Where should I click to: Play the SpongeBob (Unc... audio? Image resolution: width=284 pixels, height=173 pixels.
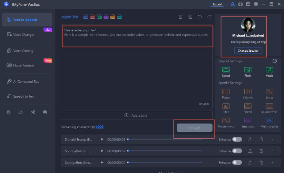coord(102,162)
